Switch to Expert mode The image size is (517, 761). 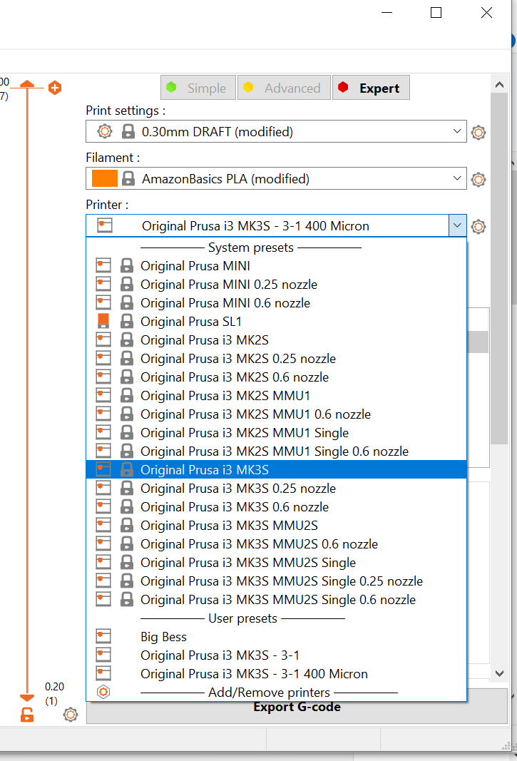pyautogui.click(x=371, y=88)
